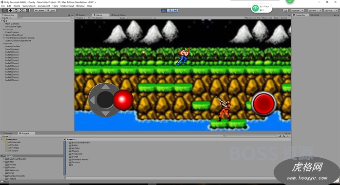Toggle Center pivot mode

[40, 10]
